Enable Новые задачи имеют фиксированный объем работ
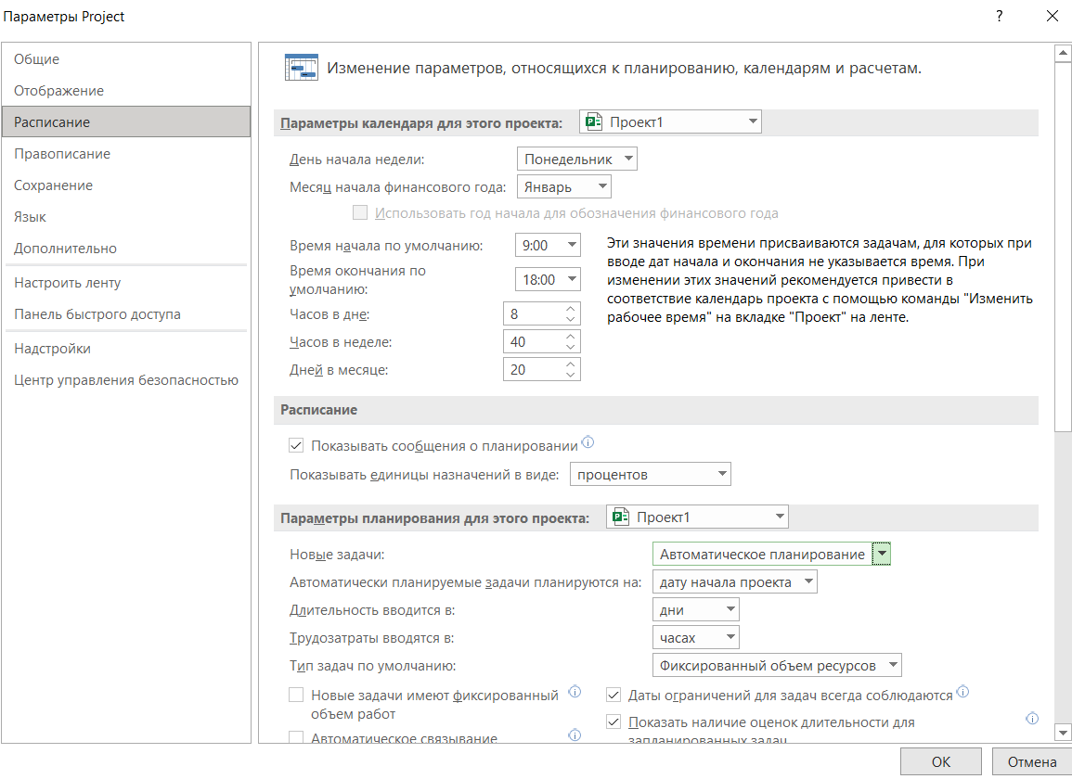1072x779 pixels. click(296, 695)
